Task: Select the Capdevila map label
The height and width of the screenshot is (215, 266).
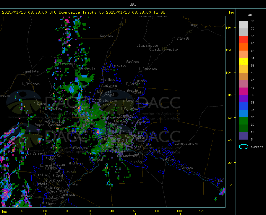Action: pos(87,68)
